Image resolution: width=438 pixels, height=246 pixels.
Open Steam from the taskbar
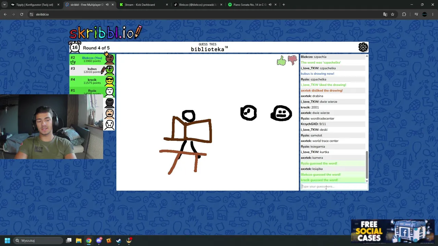pyautogui.click(x=119, y=241)
